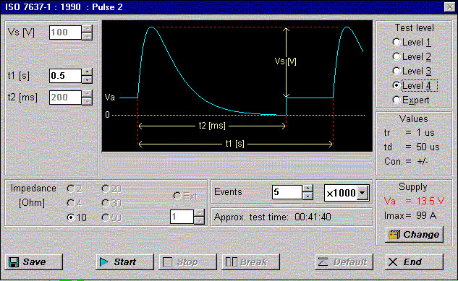Click the t1 [s] label in waveform
The height and width of the screenshot is (281, 458).
click(235, 144)
